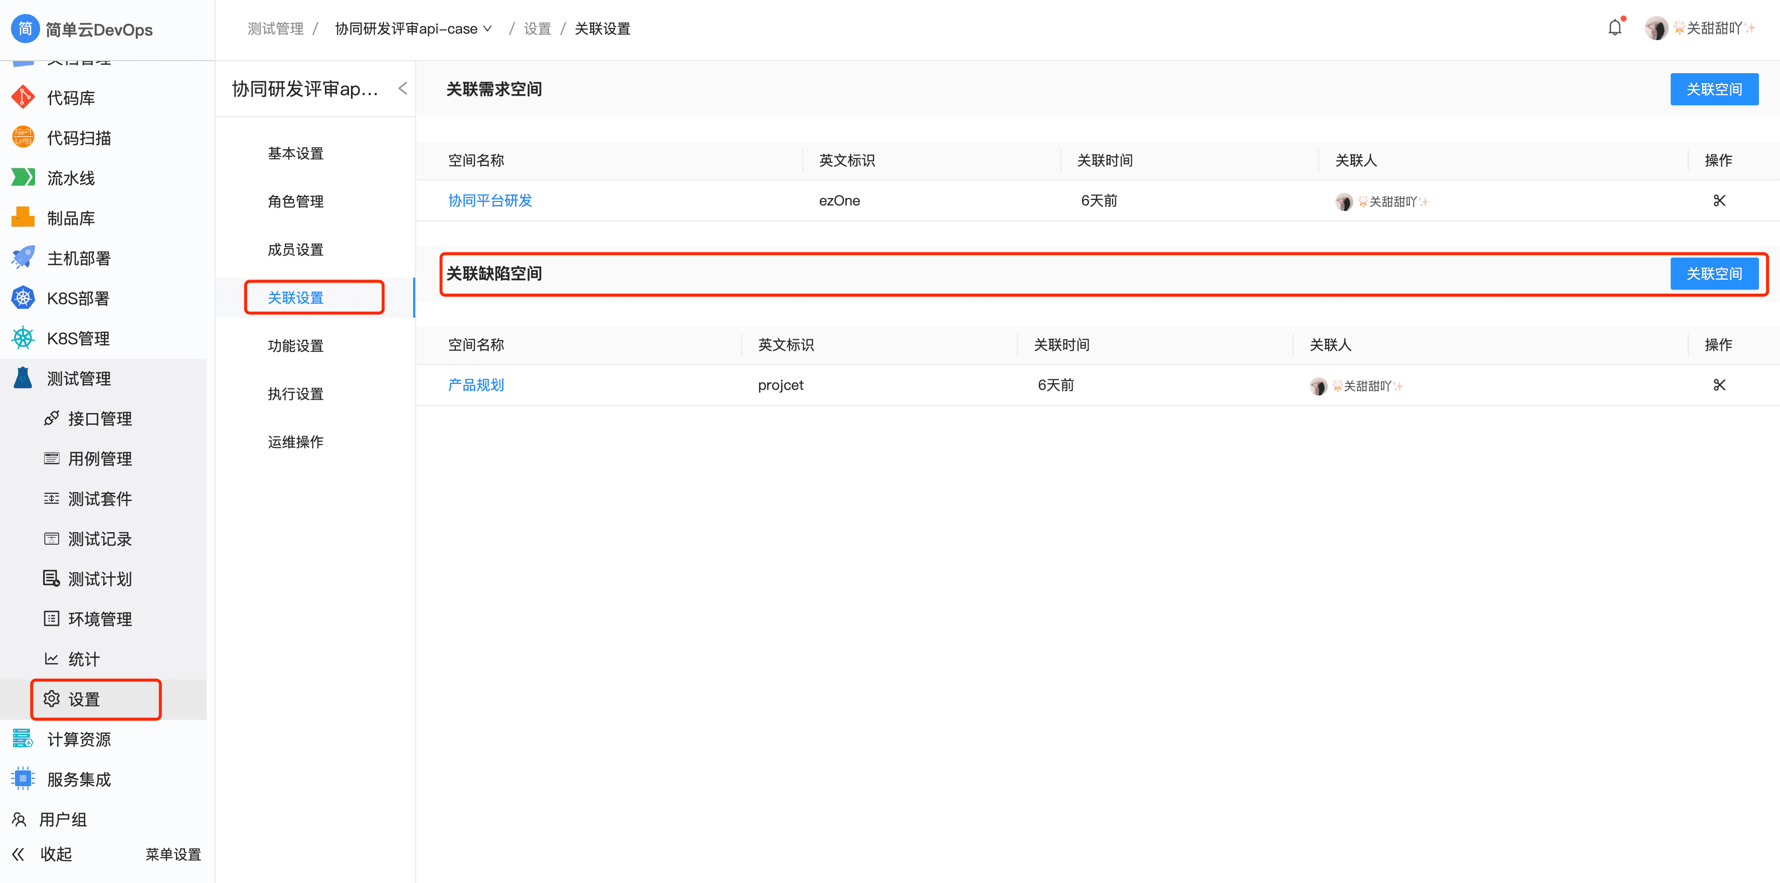This screenshot has height=883, width=1780.
Task: Select 功能设置 in the settings menu
Action: 296,346
